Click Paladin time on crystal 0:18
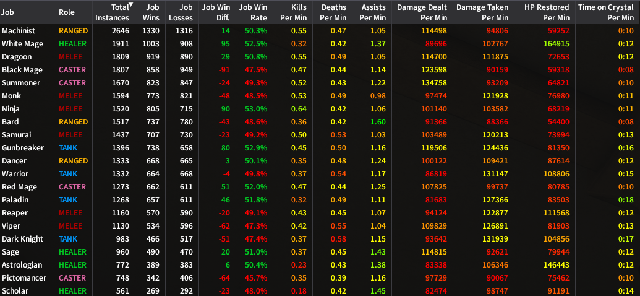This screenshot has height=296, width=640. click(626, 200)
